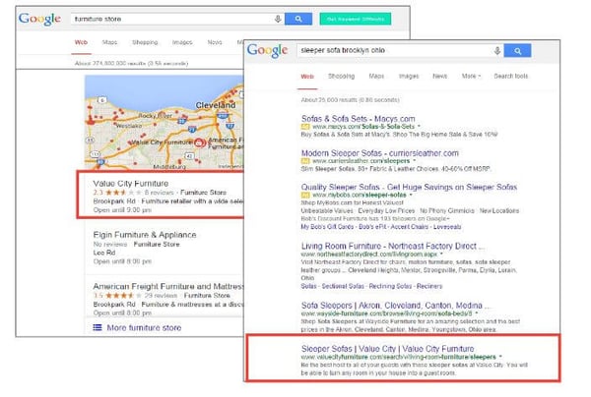Screen dimensions: 591x397
Task: Click the blue search button beside sleeper sofa query
Action: 517,51
